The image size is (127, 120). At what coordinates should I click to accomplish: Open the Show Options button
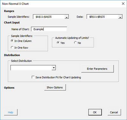pyautogui.click(x=55, y=87)
